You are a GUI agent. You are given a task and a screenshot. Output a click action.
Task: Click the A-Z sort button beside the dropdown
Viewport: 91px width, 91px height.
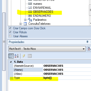89,49
